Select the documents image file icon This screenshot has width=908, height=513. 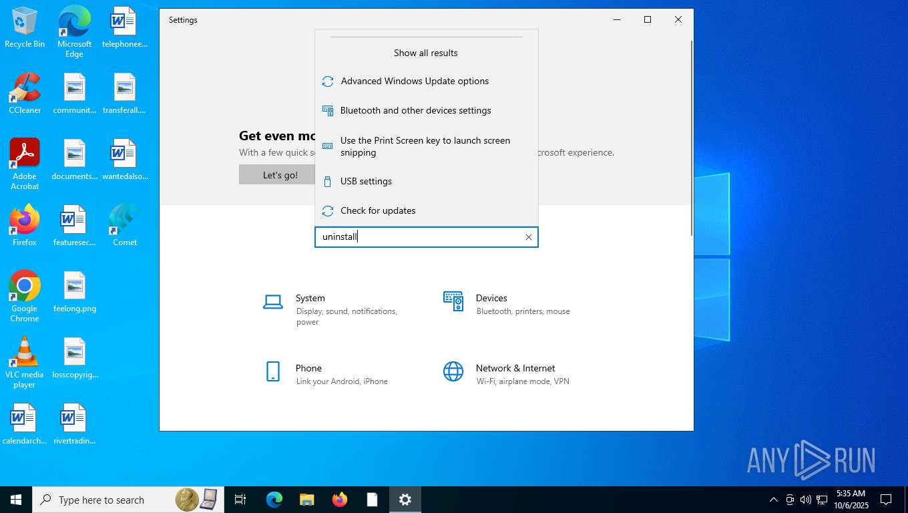pyautogui.click(x=74, y=160)
